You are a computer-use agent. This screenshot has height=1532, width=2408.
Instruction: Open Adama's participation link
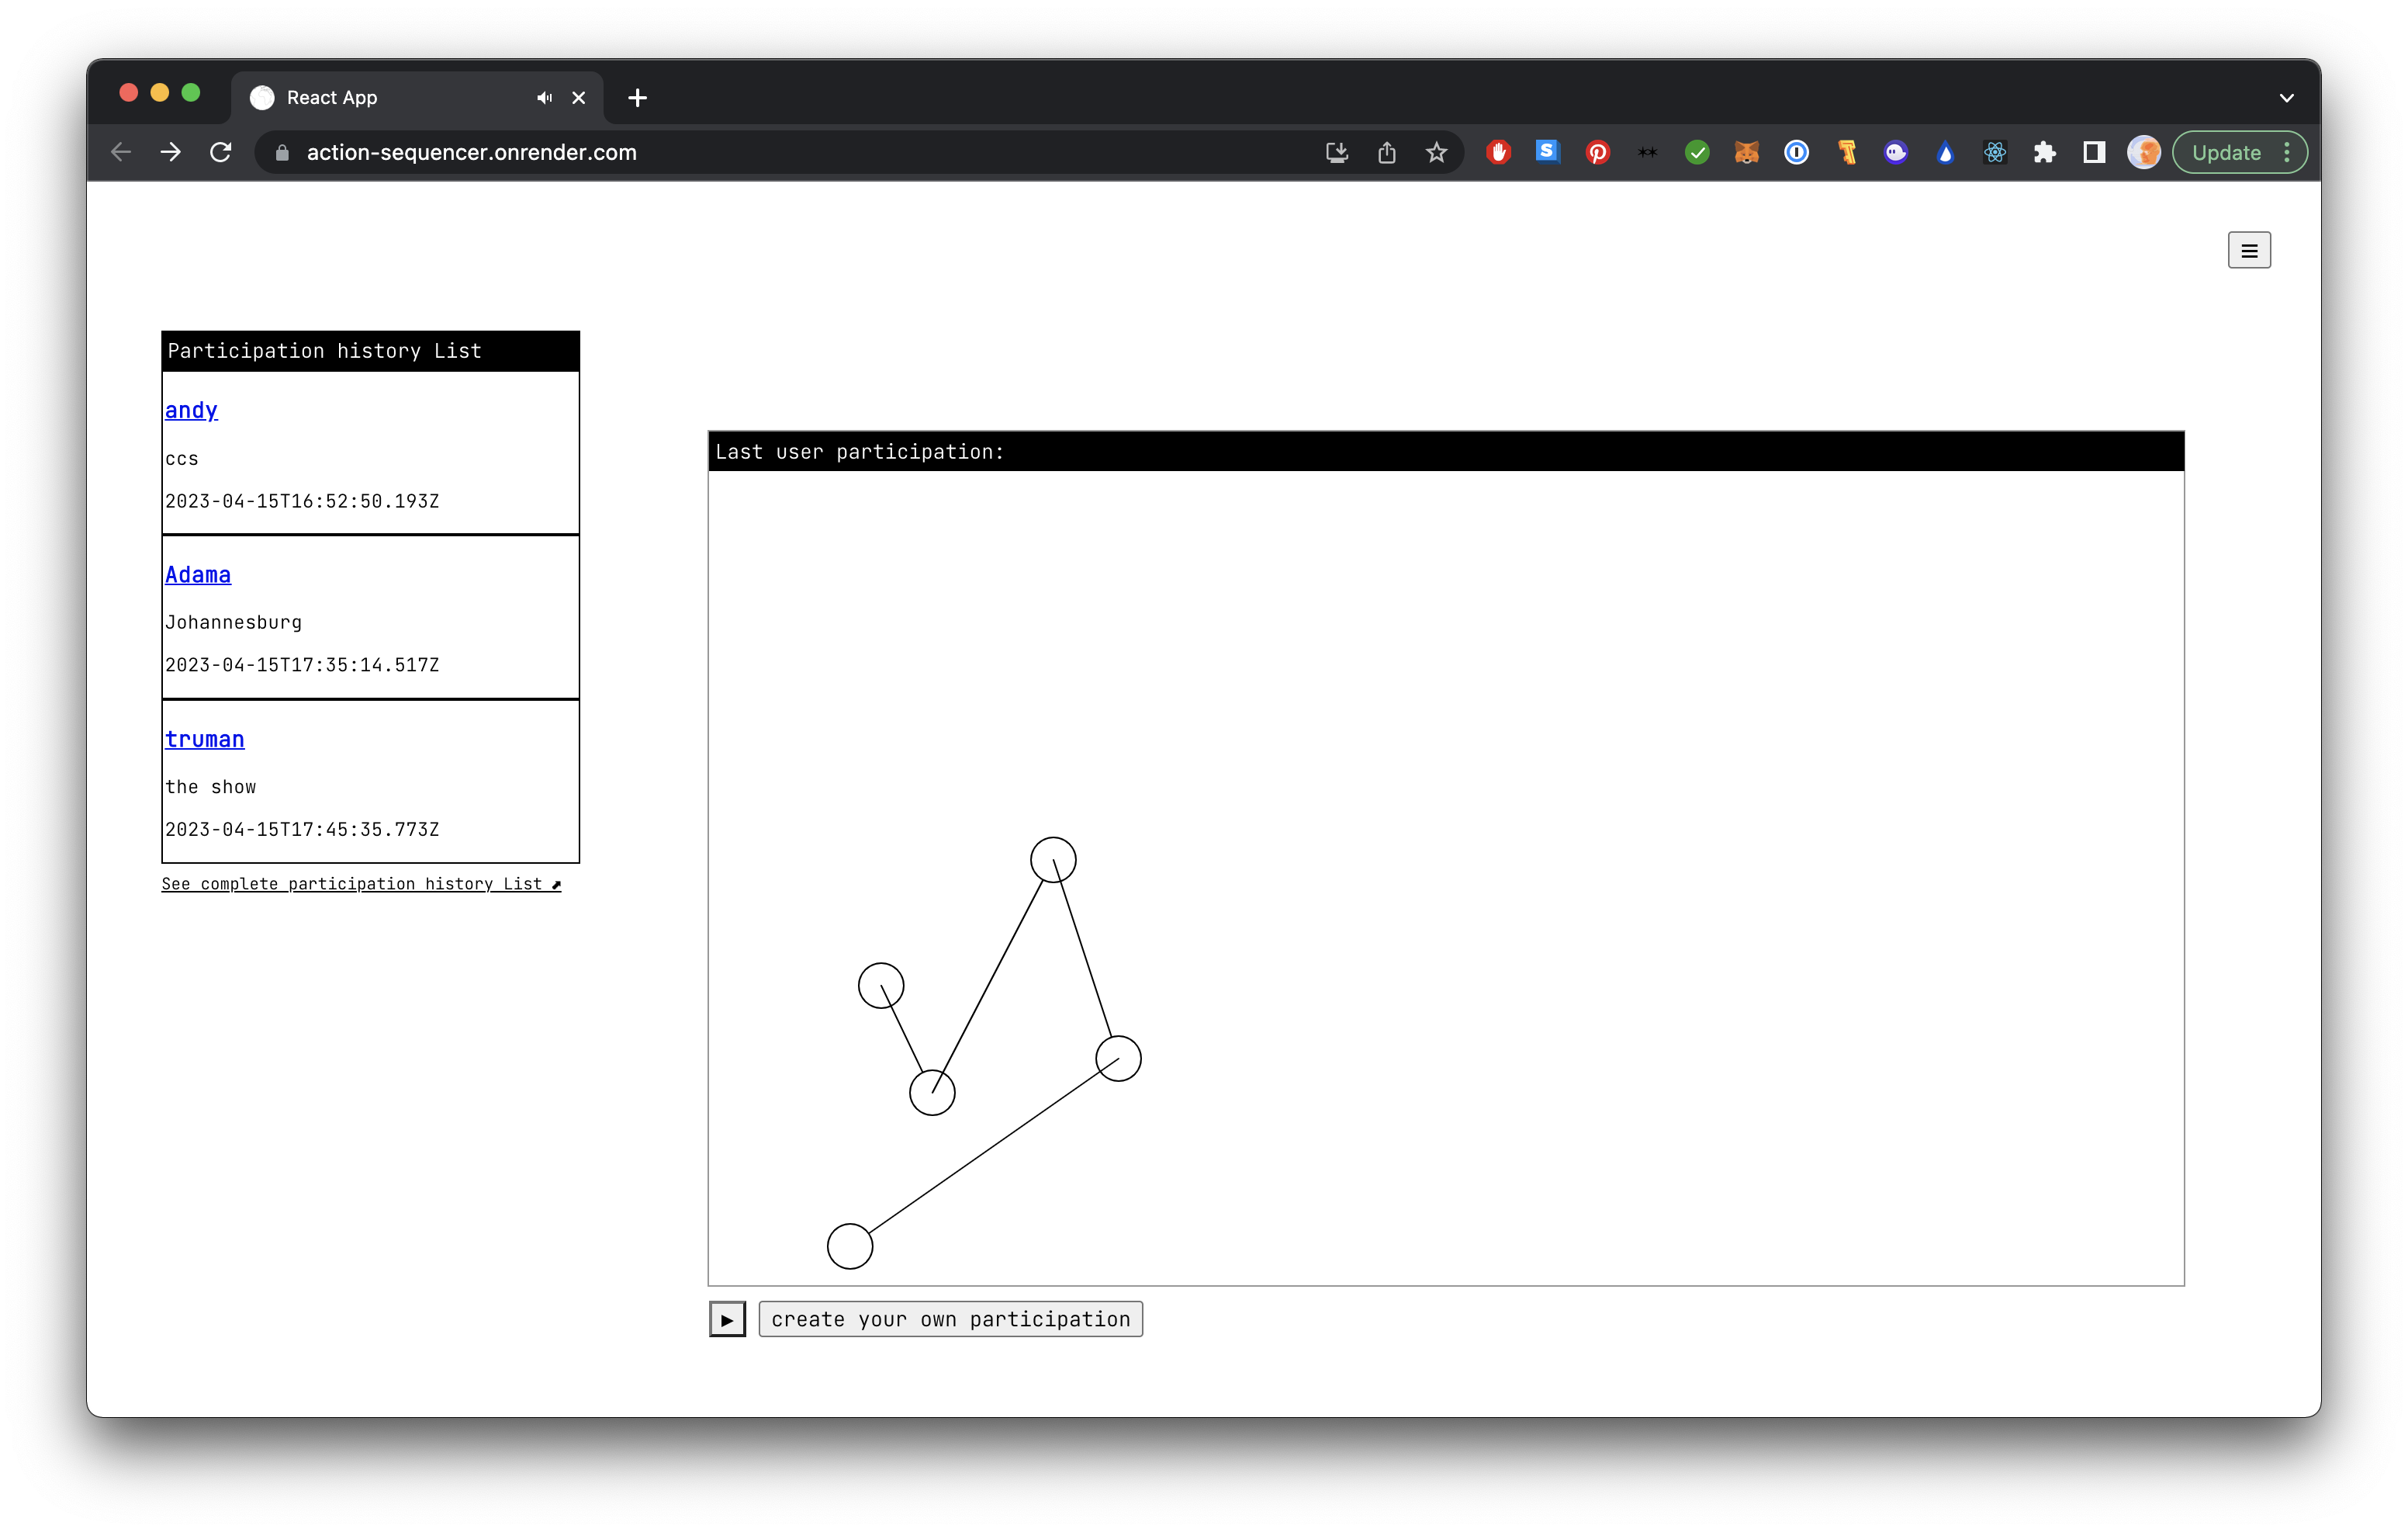(x=198, y=574)
